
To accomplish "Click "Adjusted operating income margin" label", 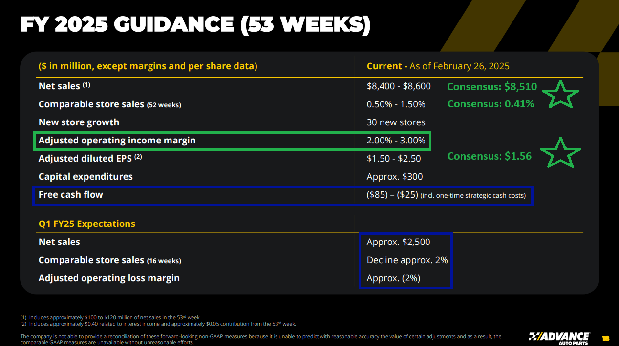I will [117, 140].
